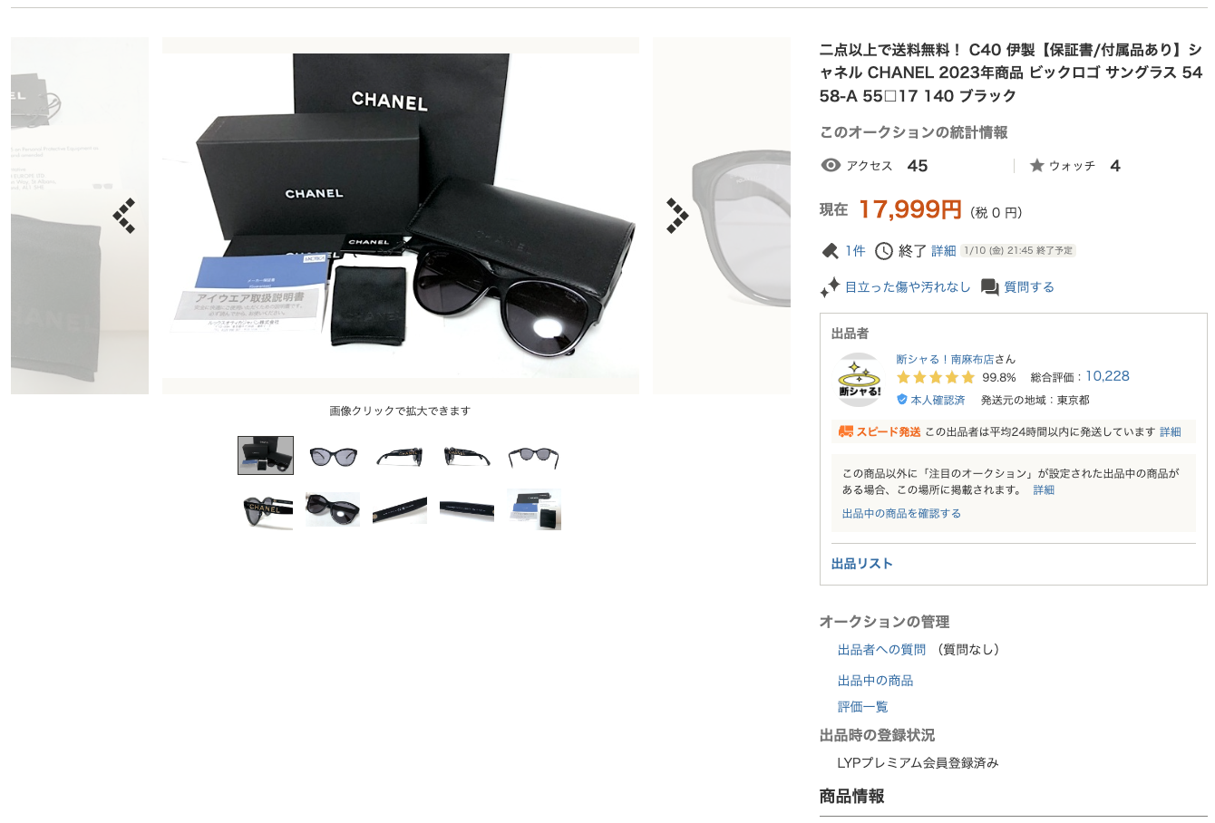The width and height of the screenshot is (1215, 823).
Task: Open the seller's 断シャる! logo avatar
Action: [860, 379]
